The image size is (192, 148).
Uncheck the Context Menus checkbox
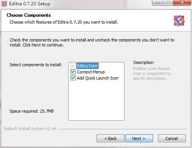[x=73, y=72]
